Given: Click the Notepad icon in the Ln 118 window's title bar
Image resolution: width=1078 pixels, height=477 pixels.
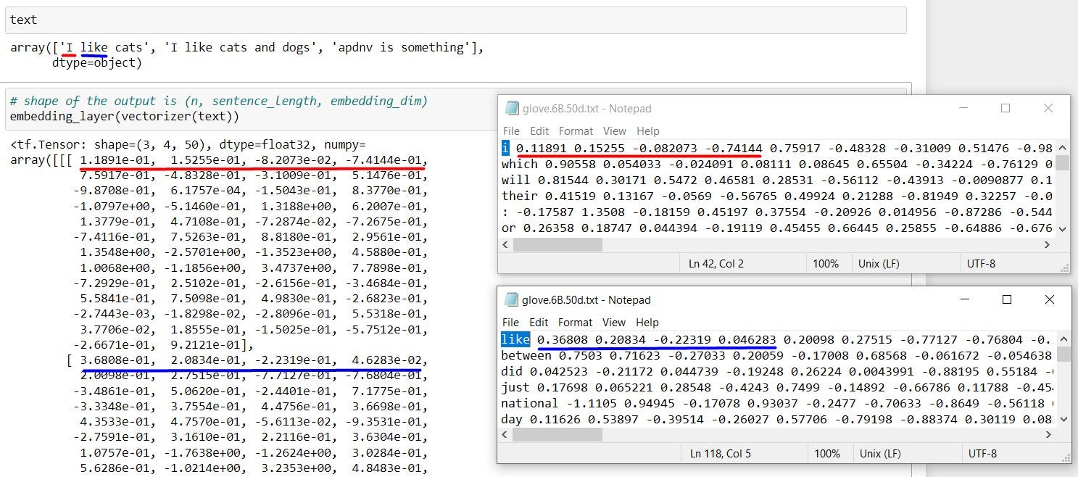Looking at the screenshot, I should (x=511, y=300).
